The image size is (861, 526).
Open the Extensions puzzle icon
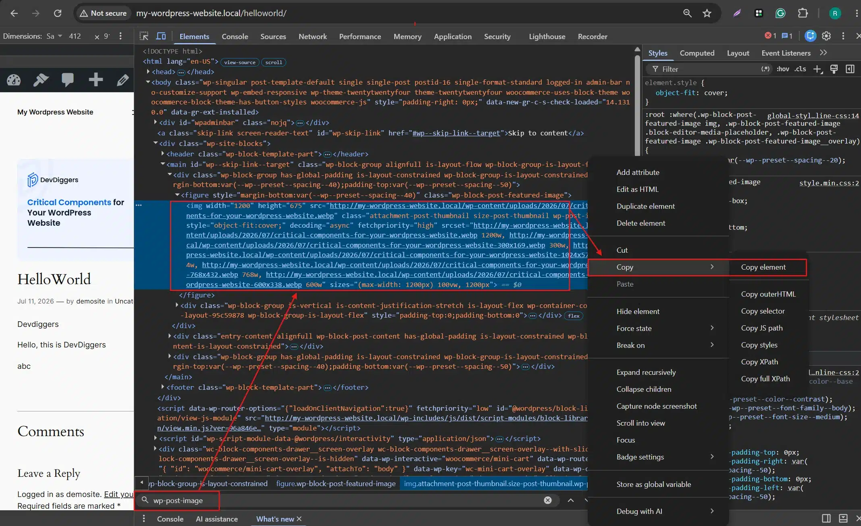803,13
